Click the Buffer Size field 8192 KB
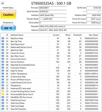The width and height of the screenshot is (102, 112). [x=94, y=8]
